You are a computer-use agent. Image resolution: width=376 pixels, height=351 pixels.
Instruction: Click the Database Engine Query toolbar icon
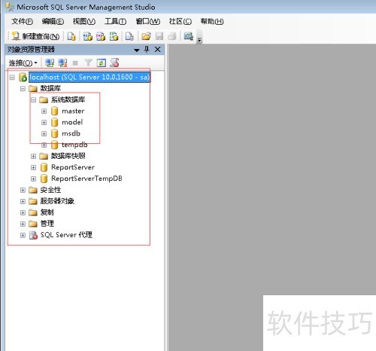point(71,36)
